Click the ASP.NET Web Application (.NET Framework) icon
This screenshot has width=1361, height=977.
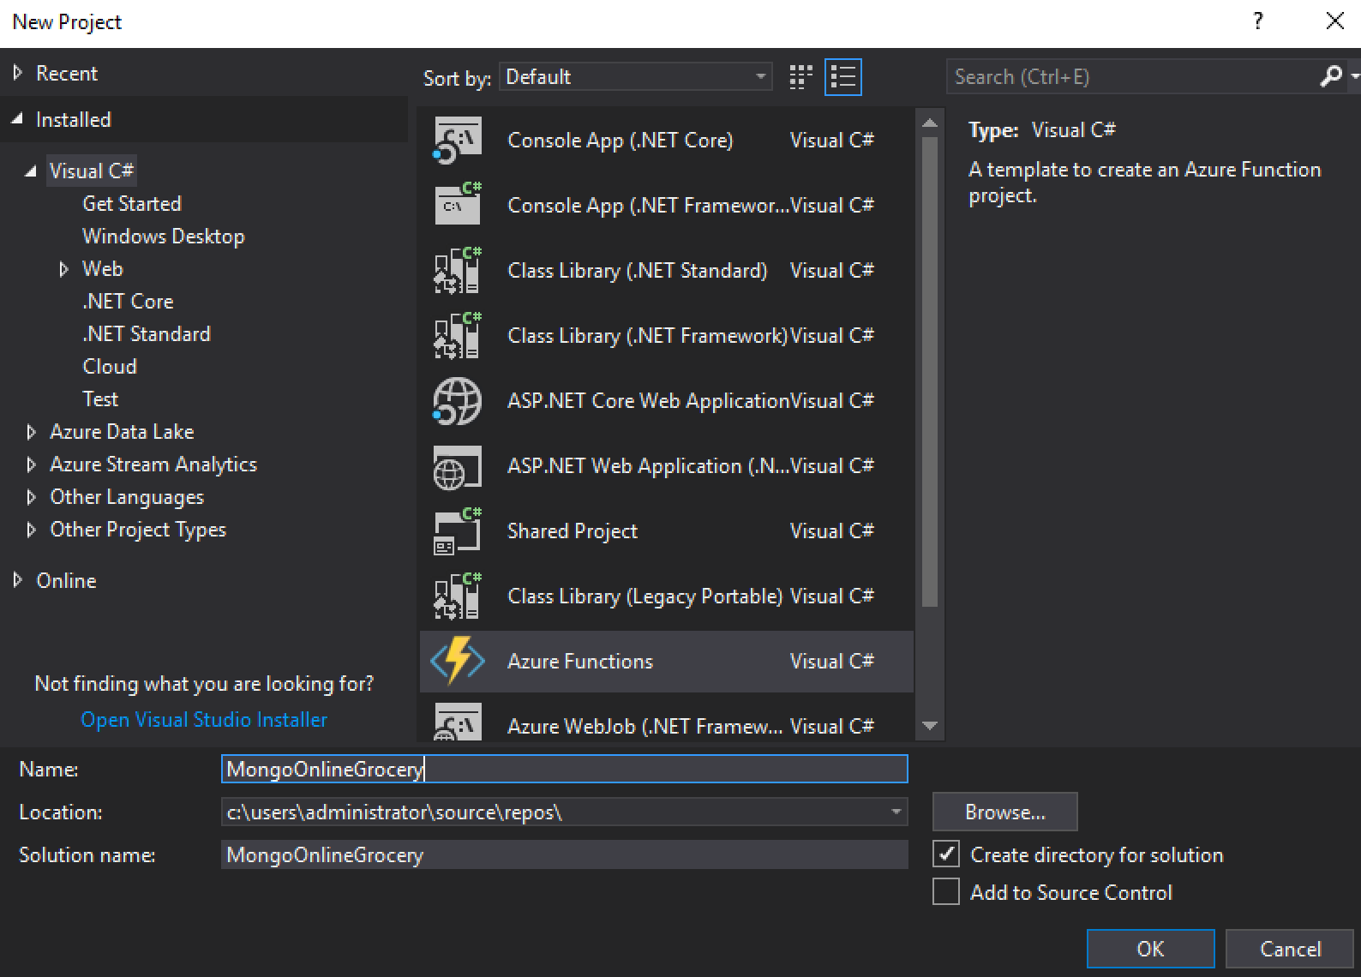(x=458, y=466)
